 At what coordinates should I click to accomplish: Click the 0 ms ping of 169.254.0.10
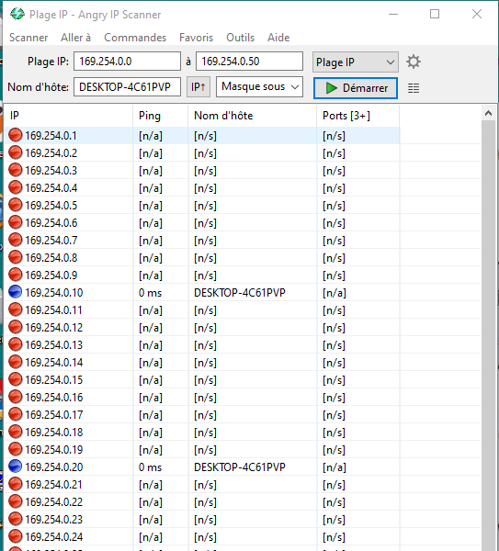tap(150, 293)
